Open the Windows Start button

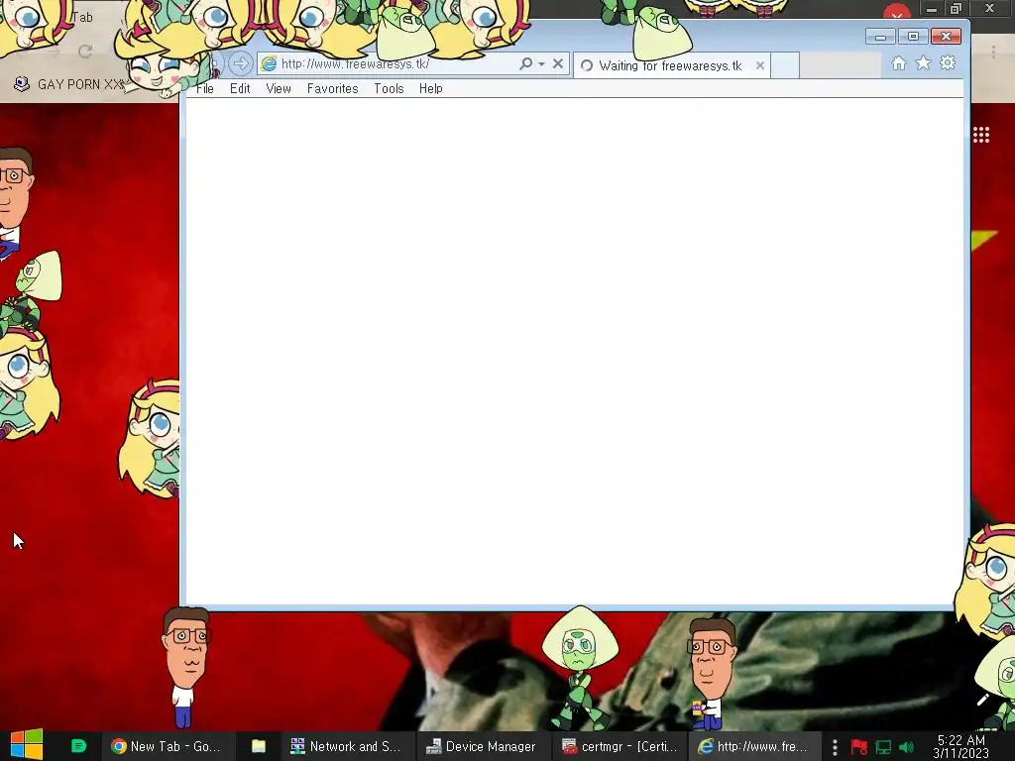(x=27, y=745)
